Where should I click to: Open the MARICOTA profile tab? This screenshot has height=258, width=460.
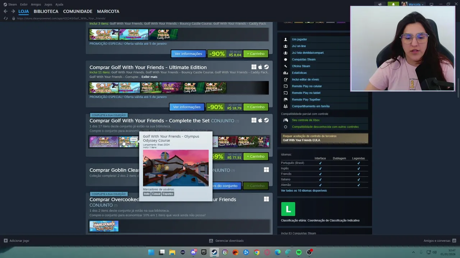[x=108, y=11]
